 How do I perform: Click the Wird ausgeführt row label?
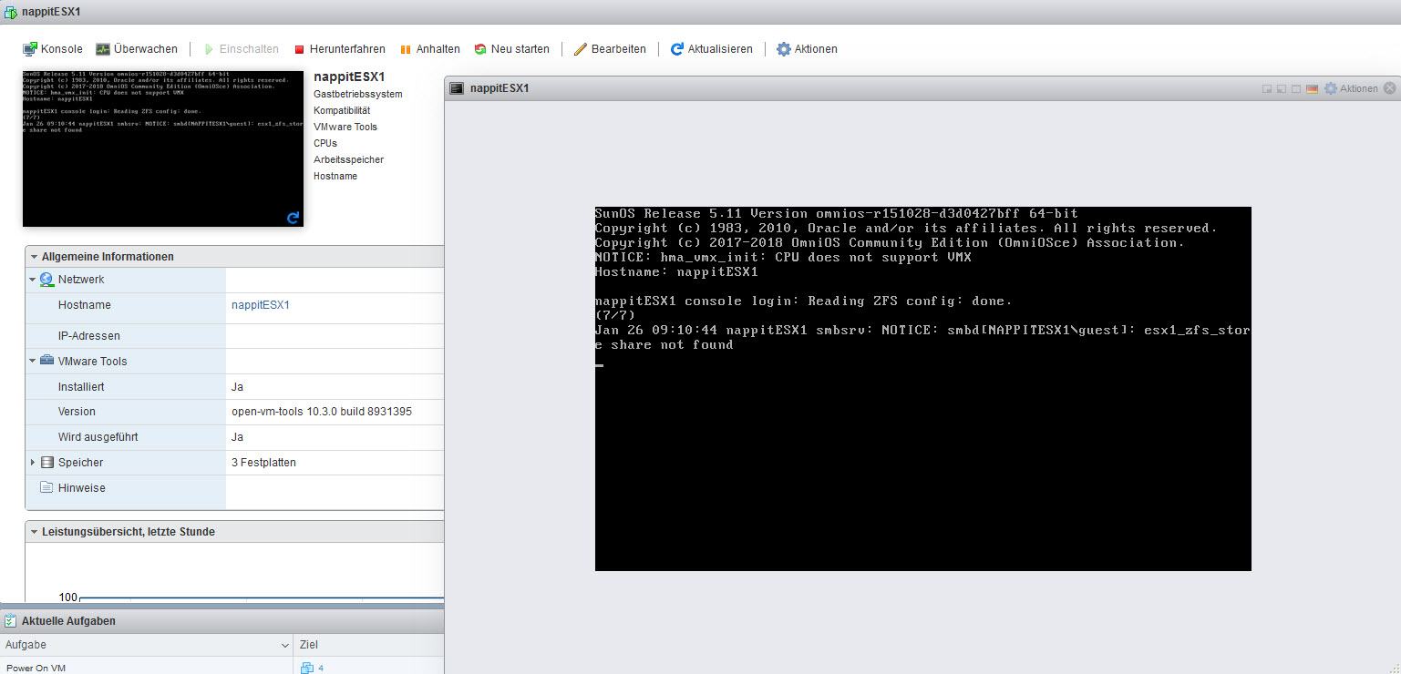(x=98, y=437)
